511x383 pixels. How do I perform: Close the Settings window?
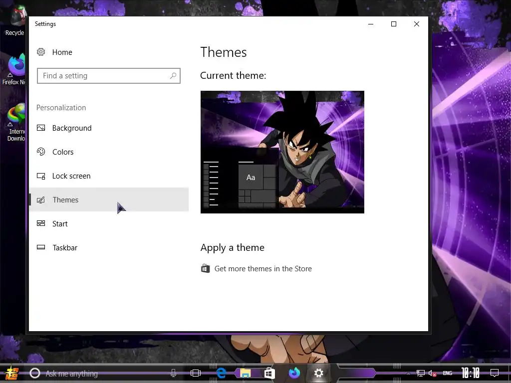pos(417,24)
